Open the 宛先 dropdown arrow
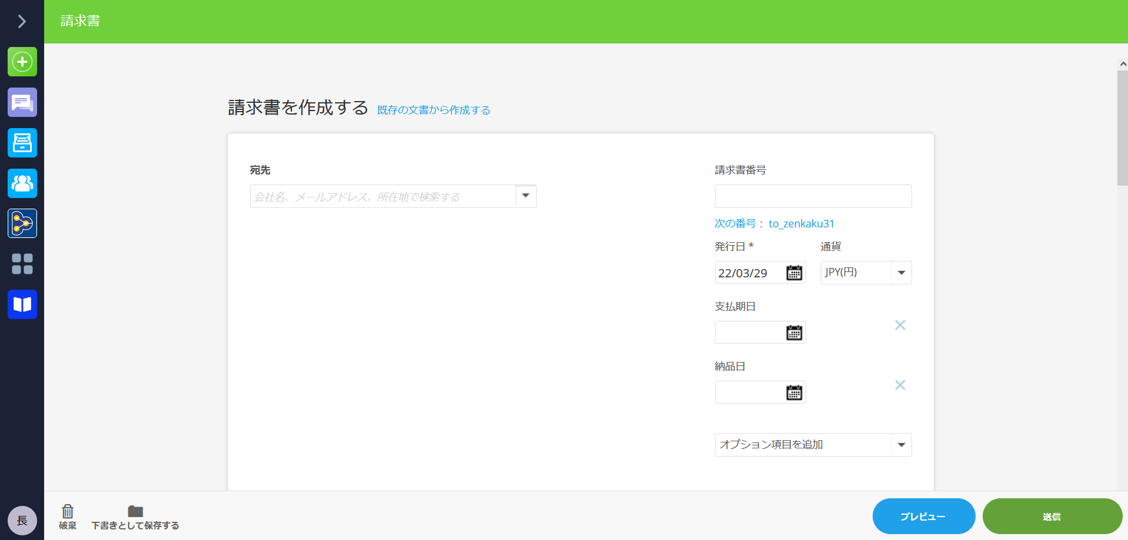 [x=526, y=196]
